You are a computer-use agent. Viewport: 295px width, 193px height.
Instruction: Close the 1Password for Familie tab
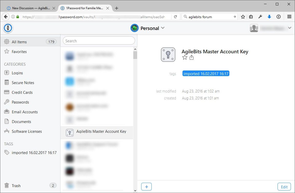[x=108, y=8]
